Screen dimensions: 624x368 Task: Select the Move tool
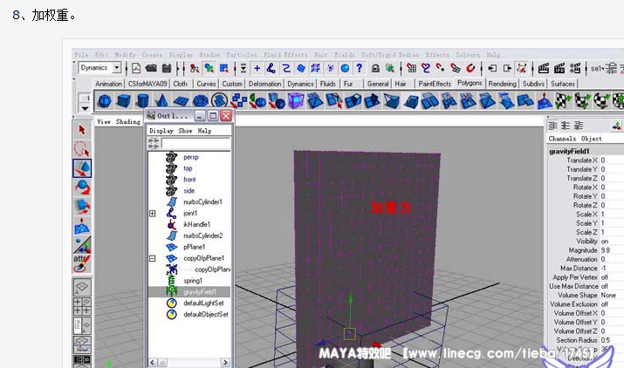click(x=82, y=168)
